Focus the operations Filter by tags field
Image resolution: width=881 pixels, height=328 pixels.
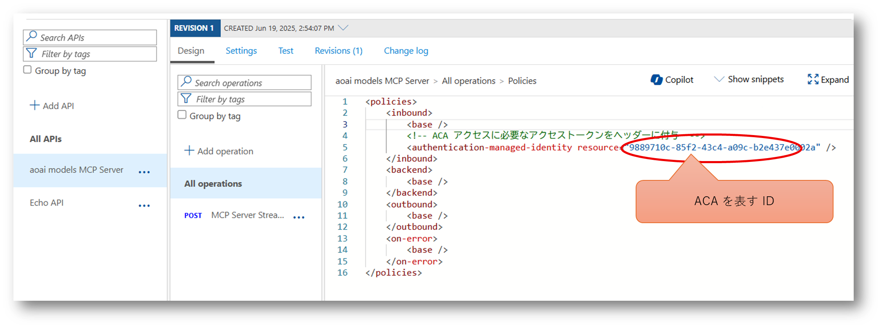(x=245, y=99)
